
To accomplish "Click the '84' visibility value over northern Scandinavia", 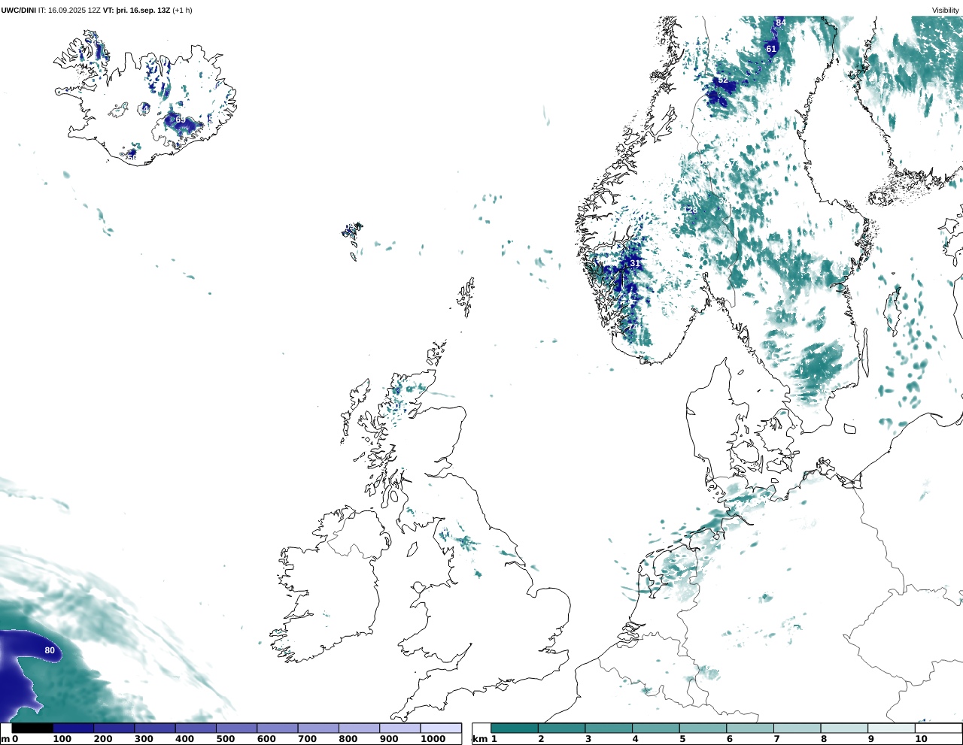I will (x=781, y=23).
